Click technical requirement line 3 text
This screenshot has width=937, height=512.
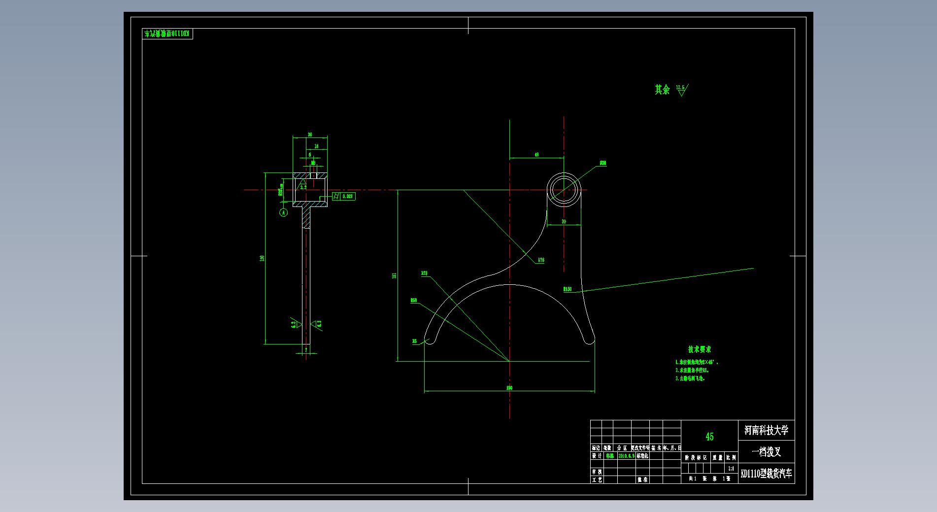pyautogui.click(x=690, y=378)
